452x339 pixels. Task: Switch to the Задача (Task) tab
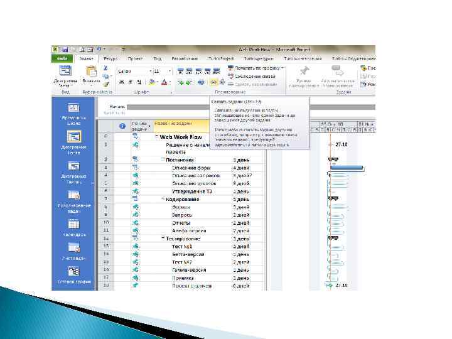tap(86, 58)
